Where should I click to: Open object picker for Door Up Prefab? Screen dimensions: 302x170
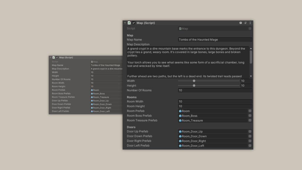coord(250,132)
